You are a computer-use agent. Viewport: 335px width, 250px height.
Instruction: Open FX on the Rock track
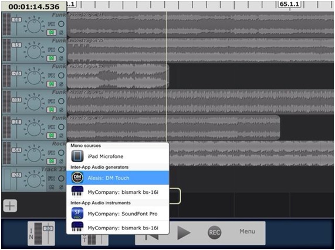[52, 153]
